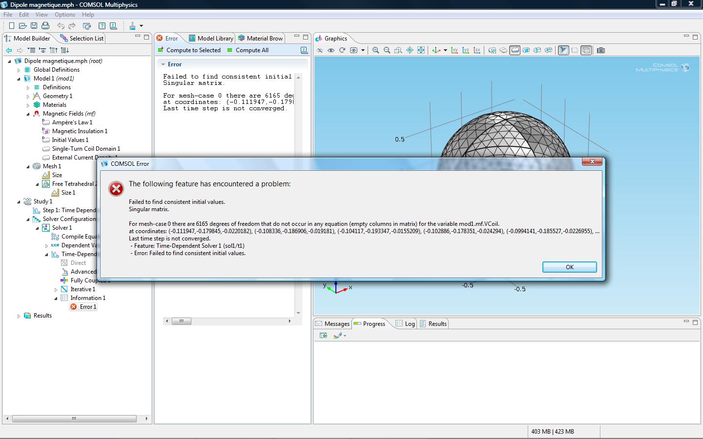703x439 pixels.
Task: Open the Options menu
Action: coord(64,15)
